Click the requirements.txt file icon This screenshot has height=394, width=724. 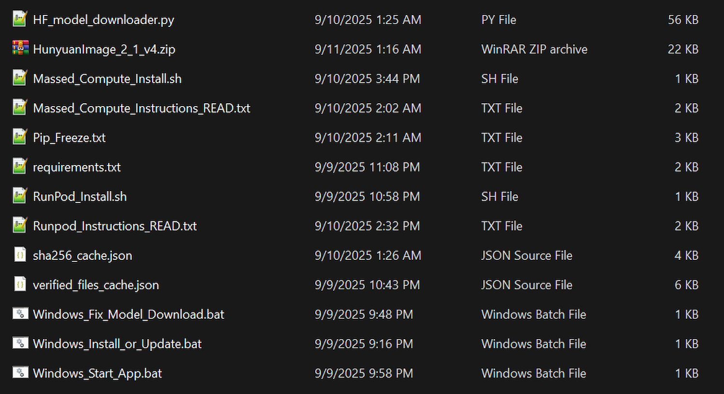[20, 166]
